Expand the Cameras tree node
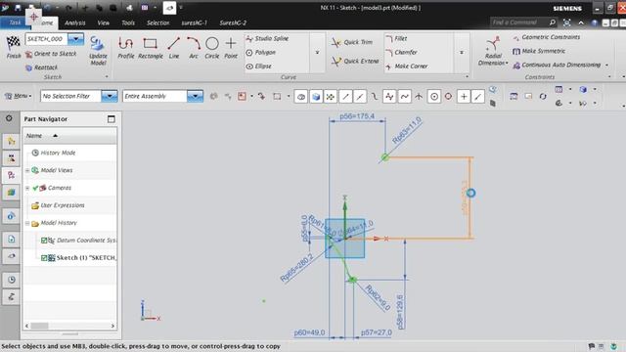626x352 pixels. [27, 188]
